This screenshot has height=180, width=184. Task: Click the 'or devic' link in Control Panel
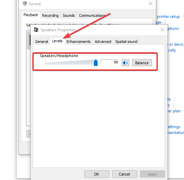tap(176, 44)
